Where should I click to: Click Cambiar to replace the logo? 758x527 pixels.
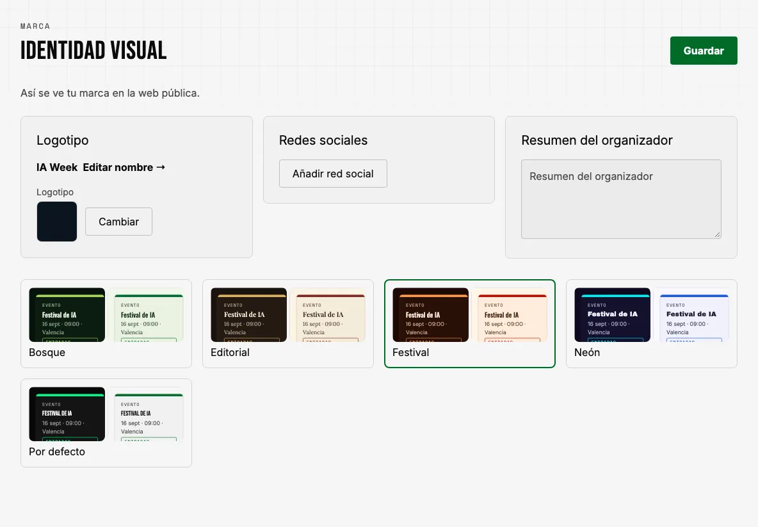118,222
